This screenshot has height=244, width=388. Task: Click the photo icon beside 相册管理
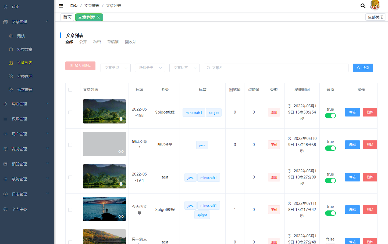5,164
